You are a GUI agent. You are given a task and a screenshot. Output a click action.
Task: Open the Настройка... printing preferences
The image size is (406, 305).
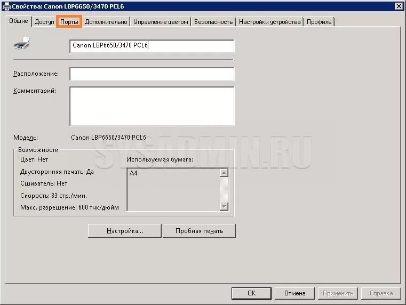point(124,231)
